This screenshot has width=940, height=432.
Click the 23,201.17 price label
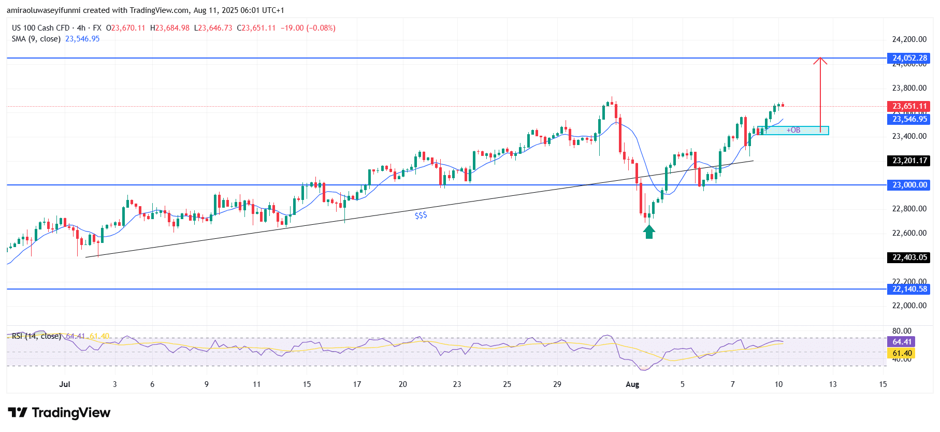(909, 161)
